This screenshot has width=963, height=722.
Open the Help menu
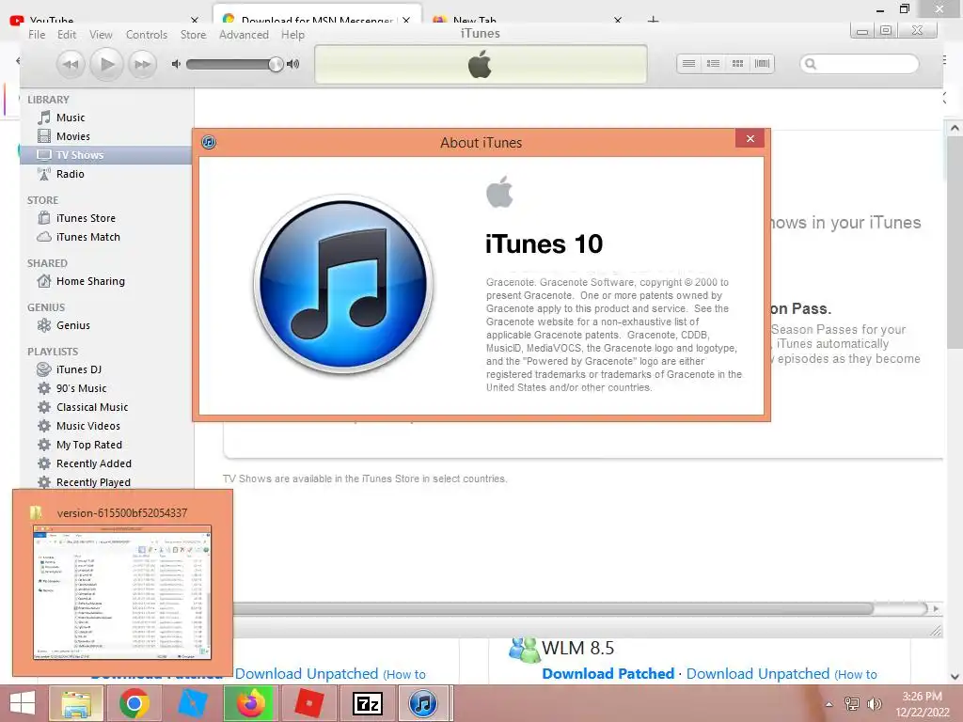[x=293, y=35]
